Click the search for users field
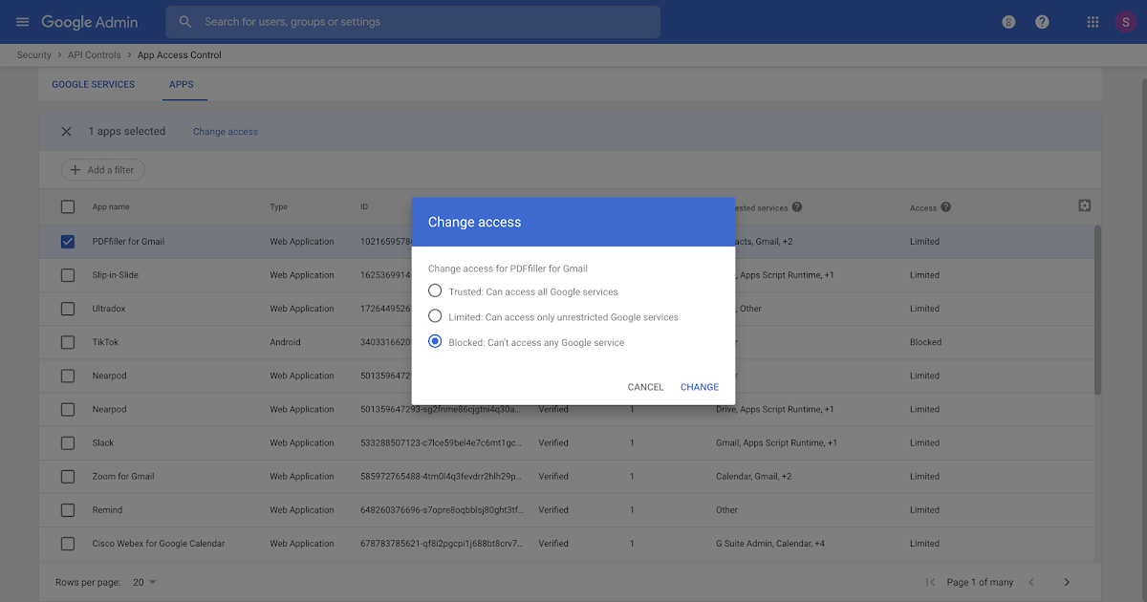 (411, 21)
